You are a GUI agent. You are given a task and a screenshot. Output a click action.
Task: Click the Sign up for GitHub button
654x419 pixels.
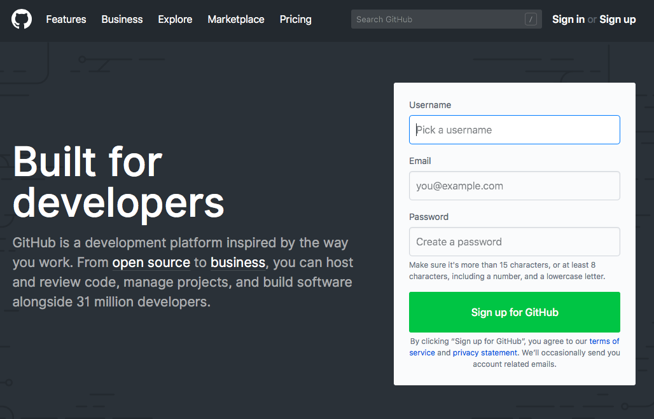514,312
